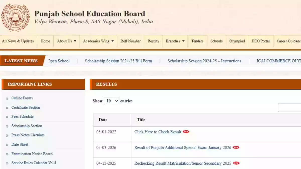Open the Open School news item
The width and height of the screenshot is (301, 169).
[x=59, y=61]
